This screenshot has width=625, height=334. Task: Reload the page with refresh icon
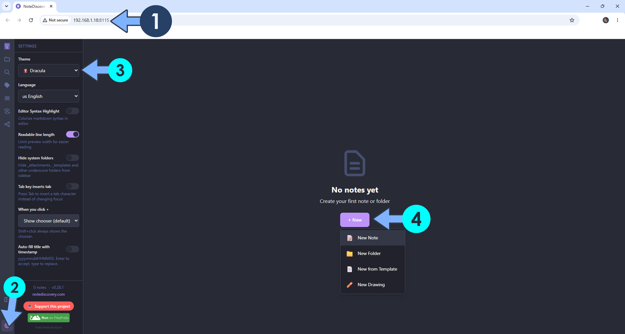coord(31,20)
